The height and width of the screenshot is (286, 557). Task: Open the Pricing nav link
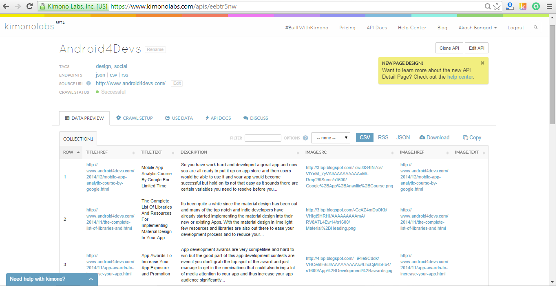click(347, 28)
